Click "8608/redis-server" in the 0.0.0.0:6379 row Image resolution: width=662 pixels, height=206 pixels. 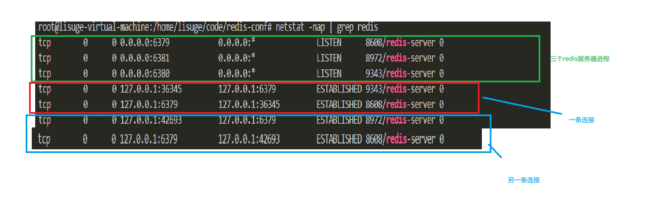pos(400,42)
